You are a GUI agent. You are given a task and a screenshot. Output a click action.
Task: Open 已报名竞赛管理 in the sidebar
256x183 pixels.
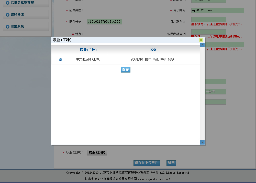[22, 3]
